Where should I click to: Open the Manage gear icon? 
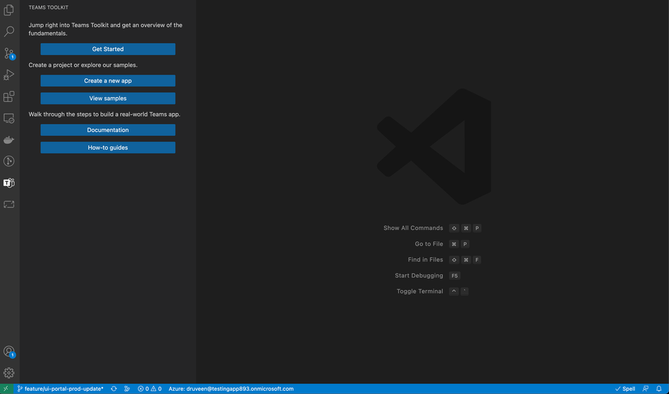[x=9, y=373]
